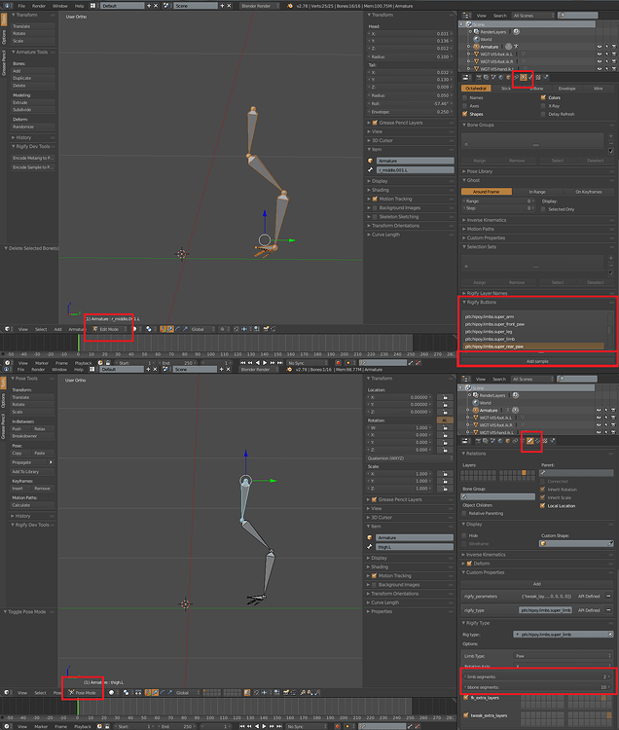Remove rigify_type custom property with minus button

click(x=608, y=610)
